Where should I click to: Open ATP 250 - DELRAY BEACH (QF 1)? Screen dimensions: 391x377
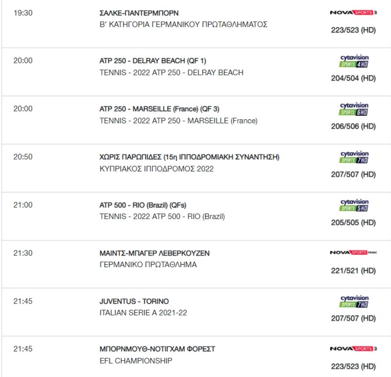tap(152, 61)
